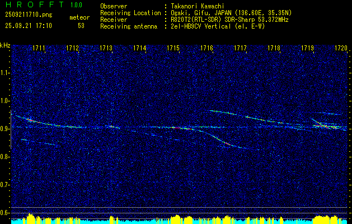Select receiver text R820T2(RTL-SDR) SDR-Sharp 53.372MHz
This screenshot has width=352, height=224.
click(229, 20)
